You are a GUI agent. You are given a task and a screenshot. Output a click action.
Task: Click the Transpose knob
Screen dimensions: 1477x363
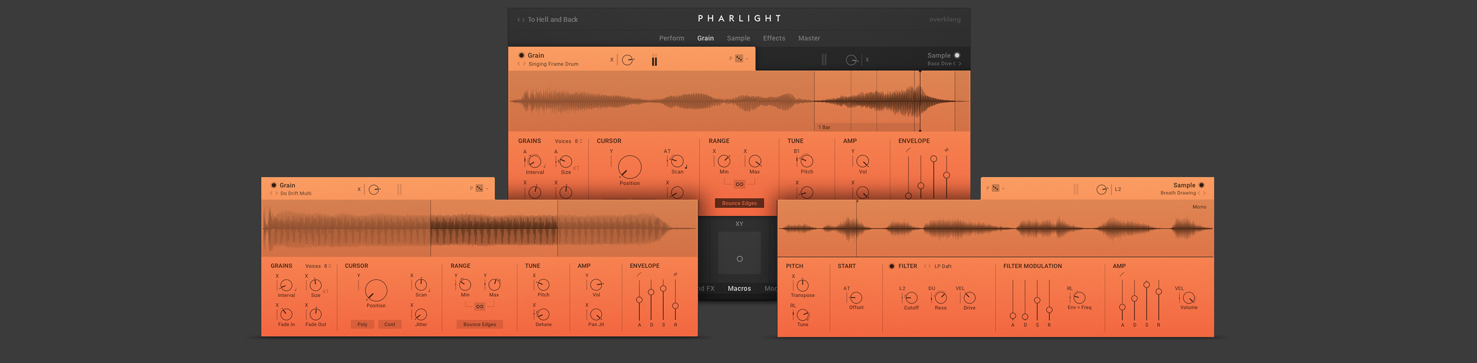[x=803, y=285]
